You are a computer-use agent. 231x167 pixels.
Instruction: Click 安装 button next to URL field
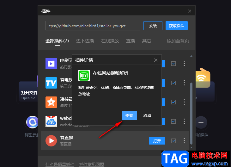coord(153,26)
